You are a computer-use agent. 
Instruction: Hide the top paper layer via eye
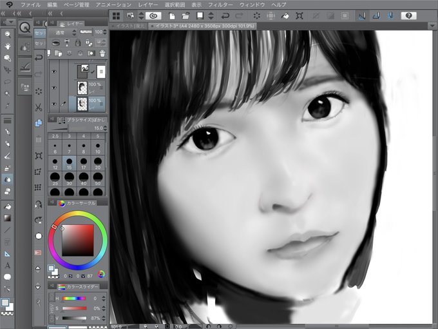pyautogui.click(x=54, y=72)
